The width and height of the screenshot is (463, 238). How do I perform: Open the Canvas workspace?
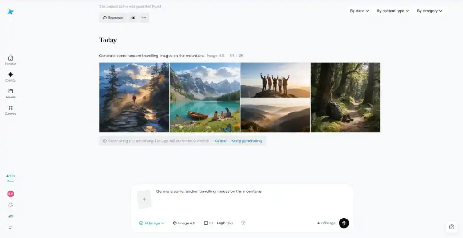[x=10, y=110]
